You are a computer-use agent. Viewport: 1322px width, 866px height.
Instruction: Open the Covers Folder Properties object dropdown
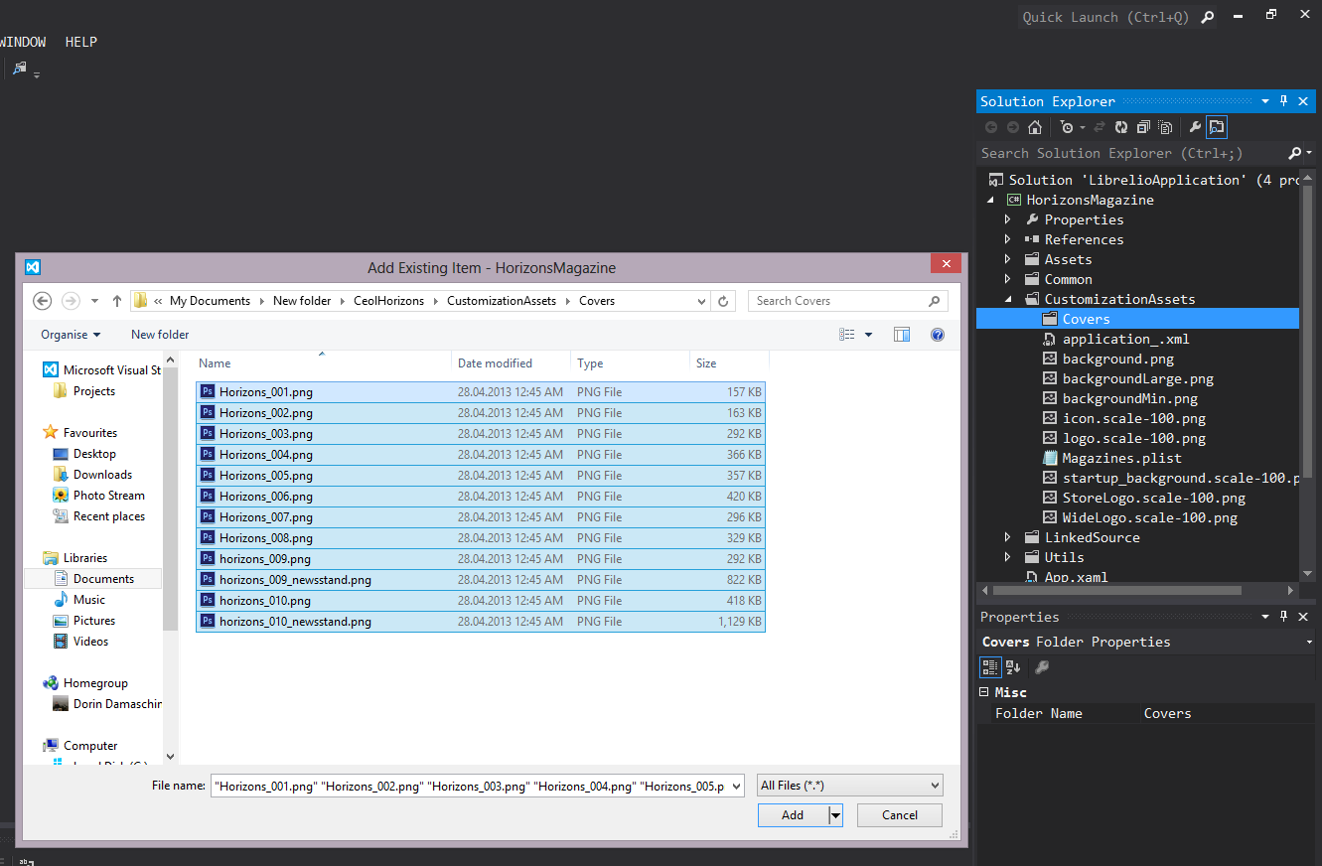tap(1310, 643)
